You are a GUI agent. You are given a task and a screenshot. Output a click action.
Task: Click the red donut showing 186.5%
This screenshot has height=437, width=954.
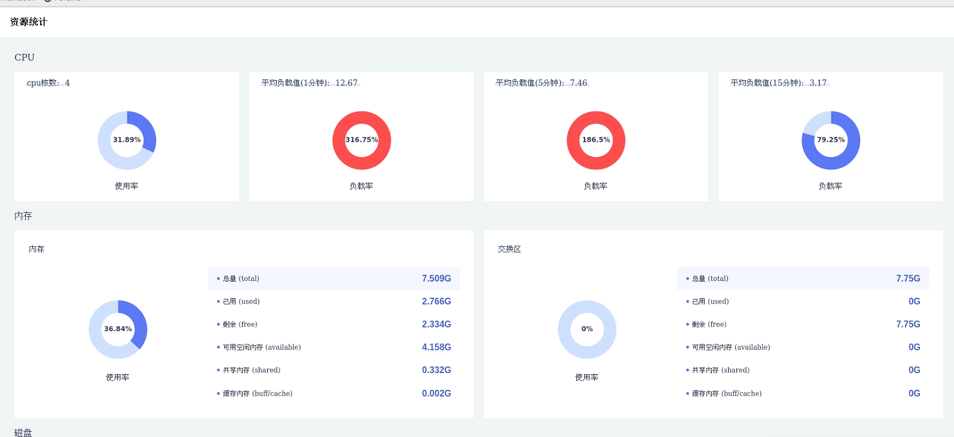[596, 140]
